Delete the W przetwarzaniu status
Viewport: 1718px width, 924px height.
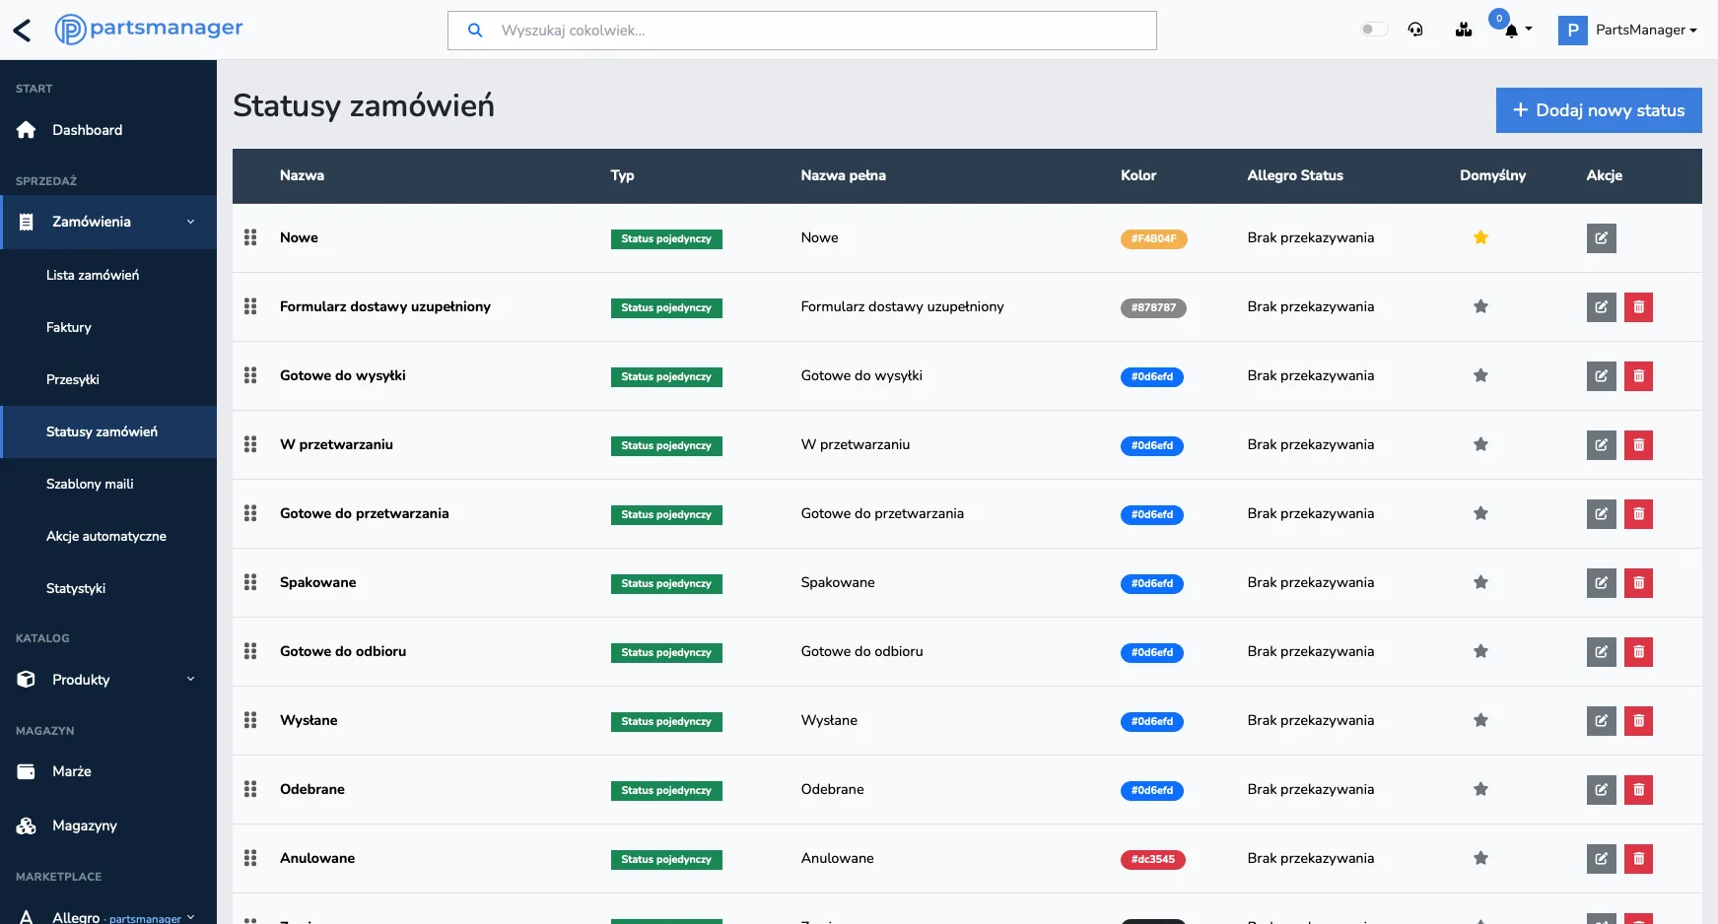tap(1639, 445)
